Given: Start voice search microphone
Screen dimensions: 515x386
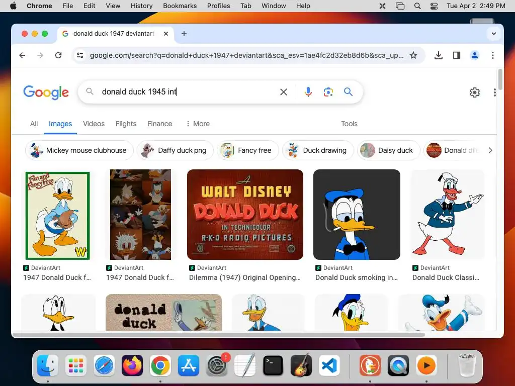Looking at the screenshot, I should click(x=308, y=92).
